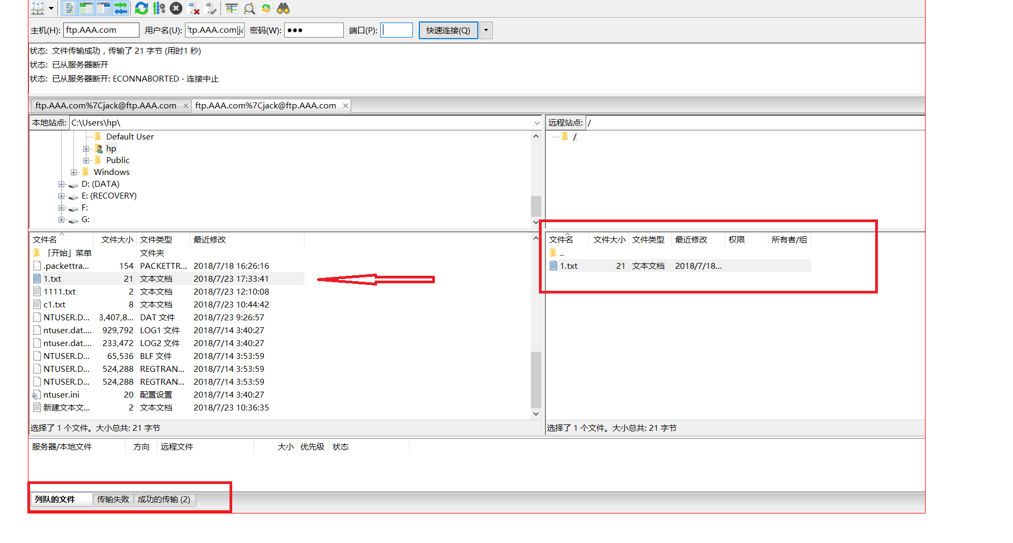
Task: Select remote file 1.txt
Action: [679, 266]
